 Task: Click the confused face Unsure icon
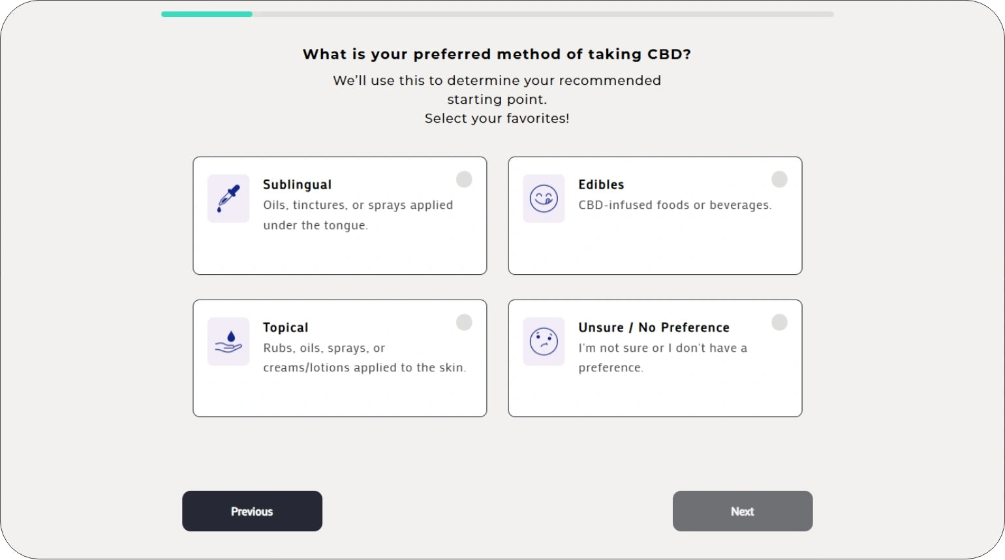[544, 341]
